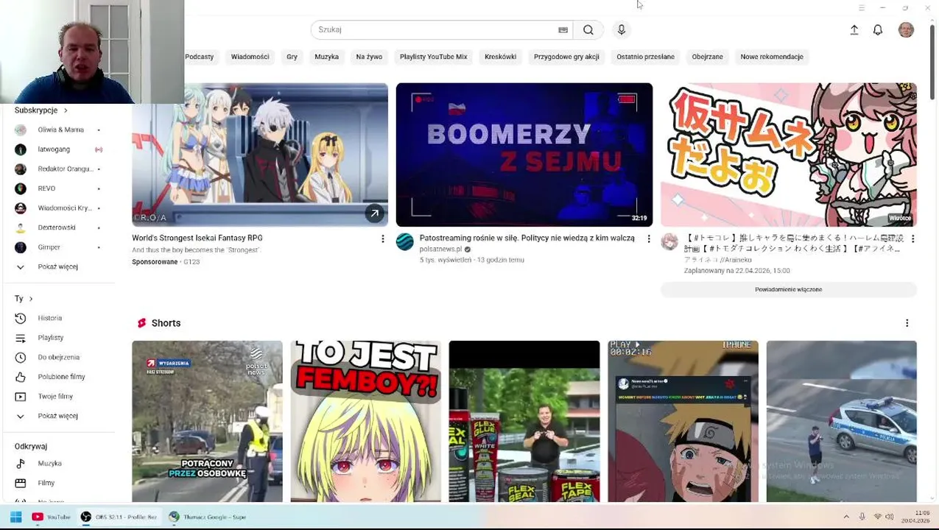Select Nowe rekomendacje chip
The height and width of the screenshot is (530, 939).
[x=772, y=57]
